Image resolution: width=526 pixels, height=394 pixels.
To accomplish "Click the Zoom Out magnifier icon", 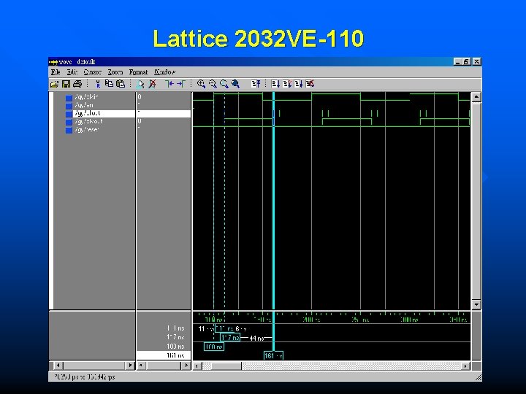I will (213, 84).
